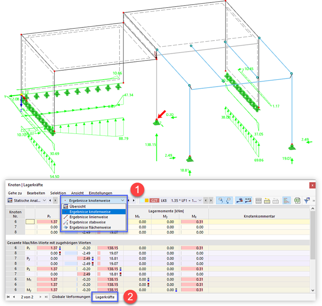This screenshot has width=322, height=306.
Task: Click support reaction value 54.50 in model
Action: point(54,176)
